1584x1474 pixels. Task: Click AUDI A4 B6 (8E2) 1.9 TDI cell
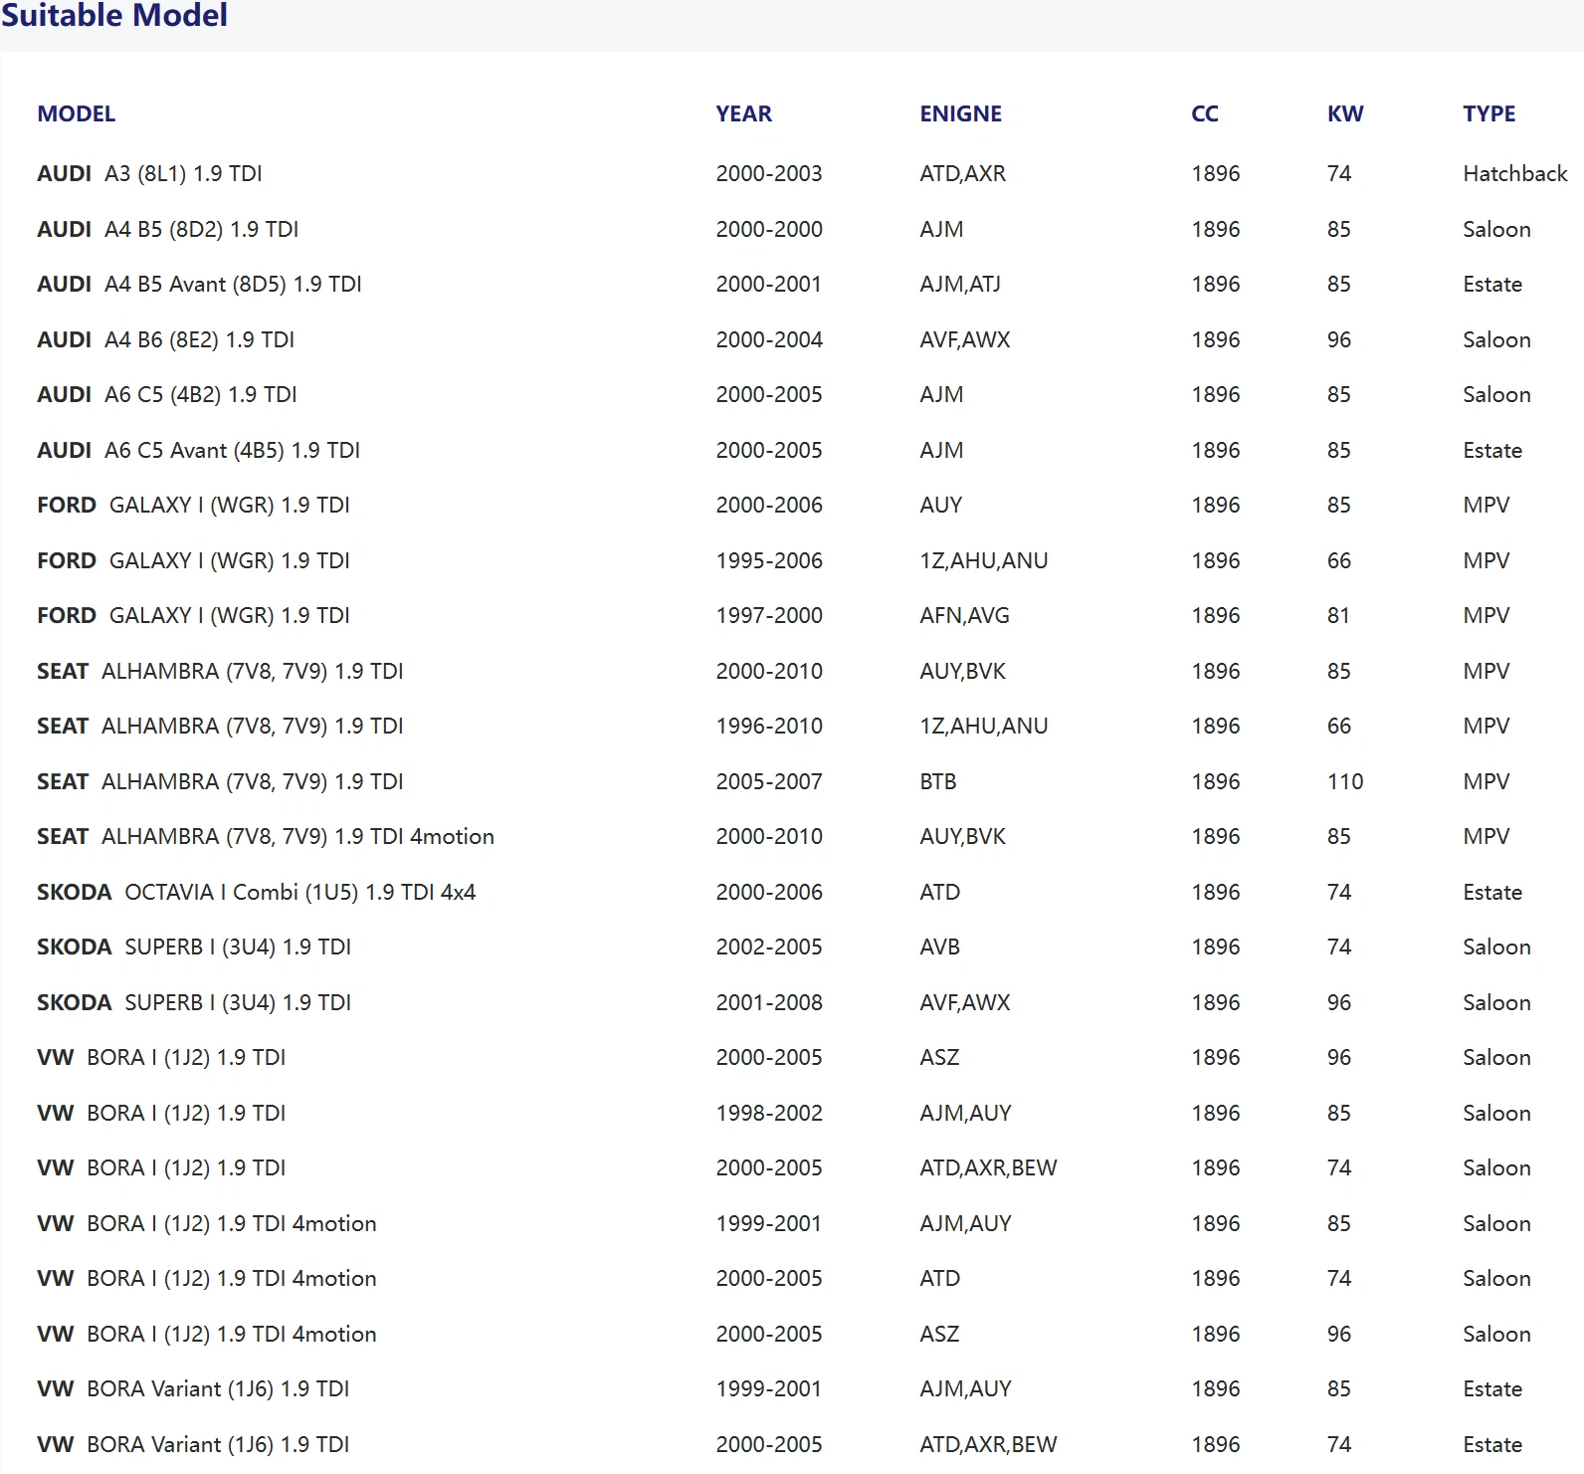(166, 339)
